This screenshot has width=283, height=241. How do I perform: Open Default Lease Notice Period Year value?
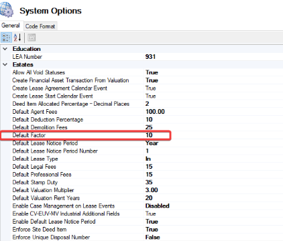pos(152,143)
